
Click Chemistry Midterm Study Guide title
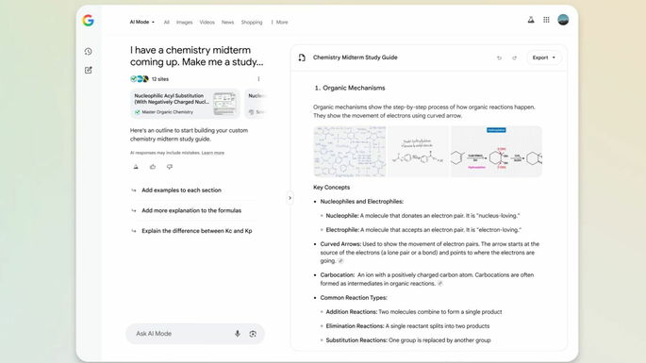tap(356, 58)
